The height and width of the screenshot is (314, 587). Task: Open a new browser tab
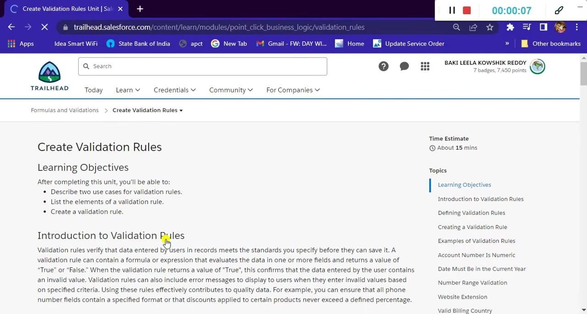[140, 9]
